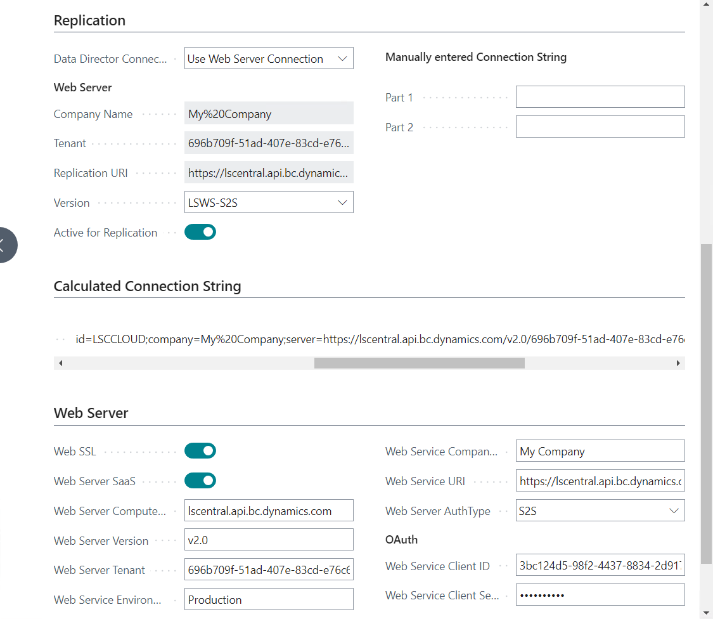Disable the Web SSL toggle
Viewport: 713px width, 619px height.
200,451
